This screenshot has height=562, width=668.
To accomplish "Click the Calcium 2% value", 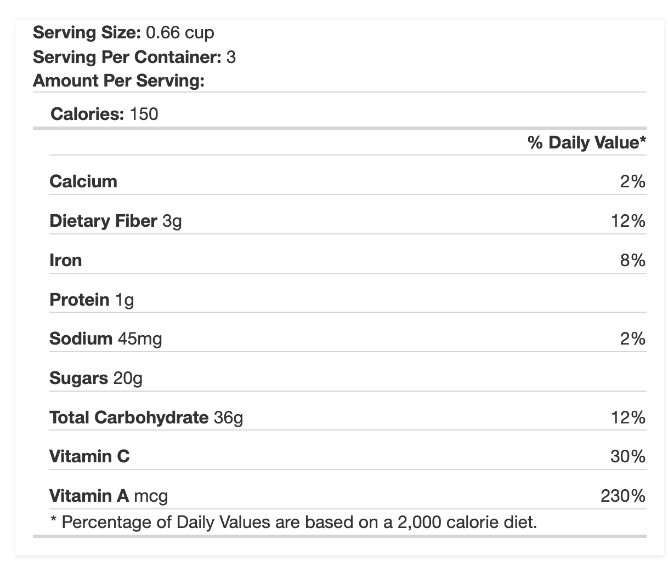I will coord(633,181).
